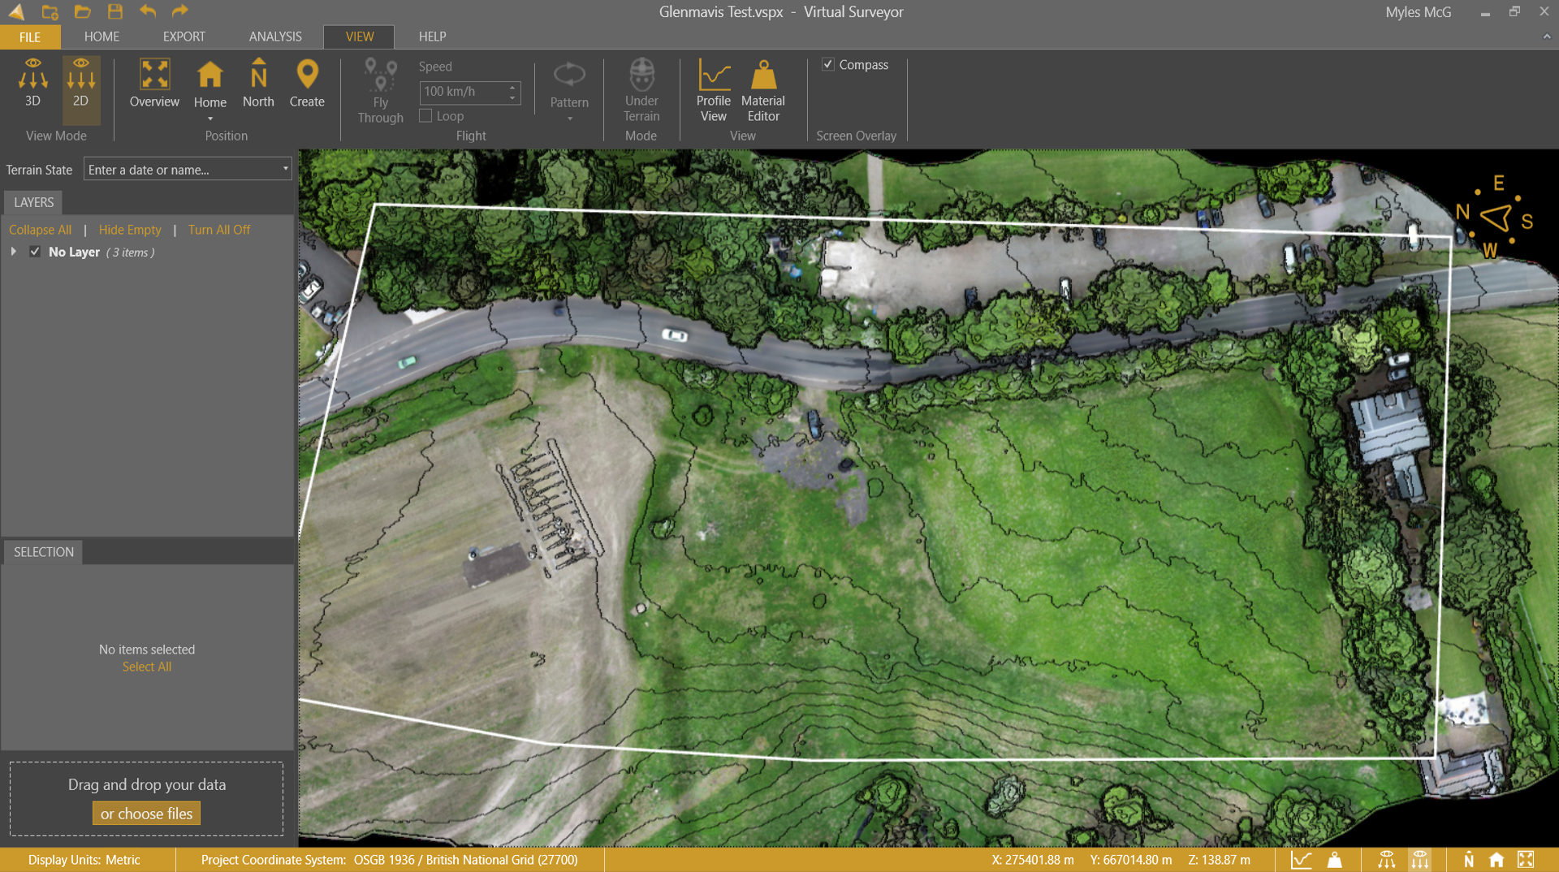Viewport: 1559px width, 872px height.
Task: Select the 2D view mode icon
Action: click(80, 83)
